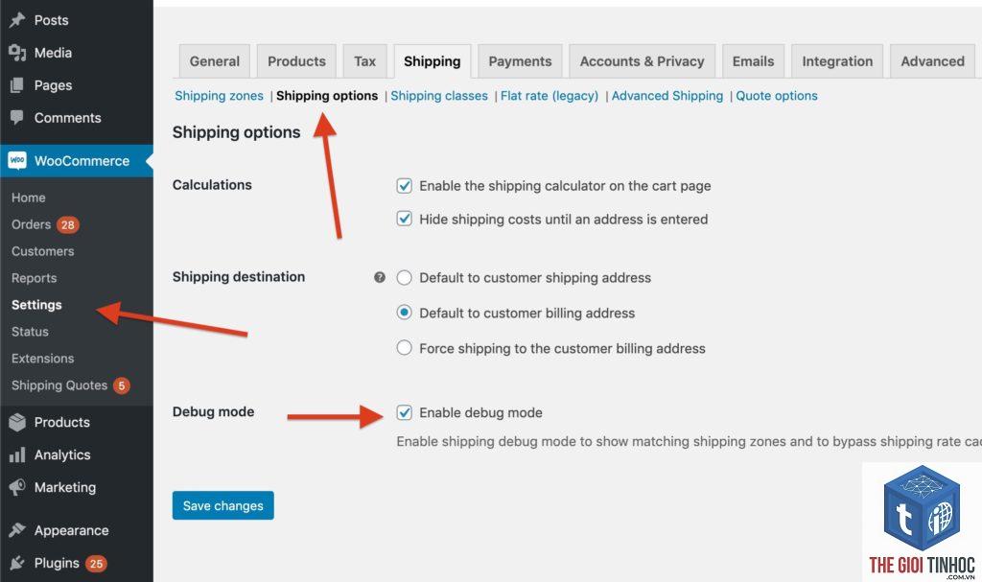
Task: Click the Shipping Quotes badge 5
Action: click(122, 385)
